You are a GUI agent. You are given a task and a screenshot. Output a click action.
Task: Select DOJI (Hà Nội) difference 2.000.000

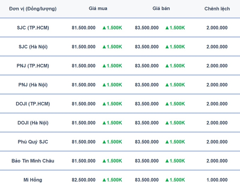pos(217,123)
